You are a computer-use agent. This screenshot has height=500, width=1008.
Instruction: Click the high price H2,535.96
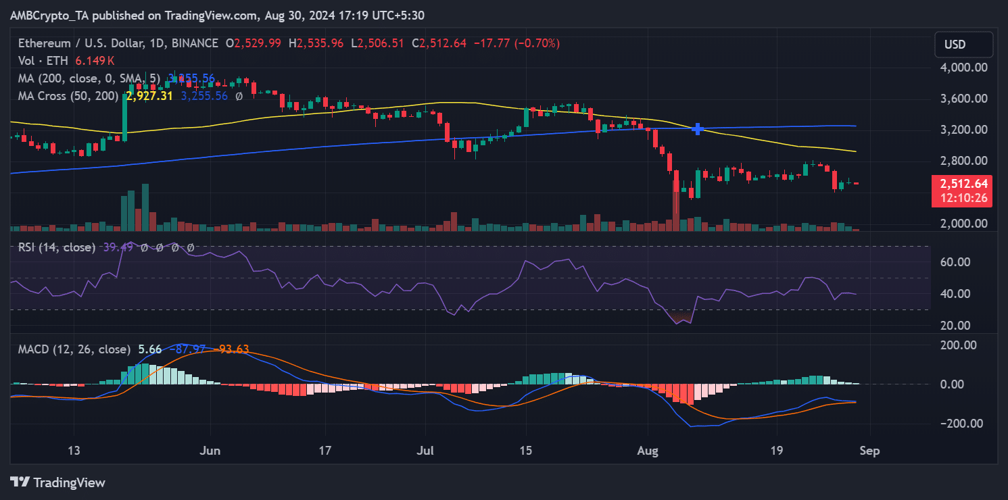click(316, 43)
